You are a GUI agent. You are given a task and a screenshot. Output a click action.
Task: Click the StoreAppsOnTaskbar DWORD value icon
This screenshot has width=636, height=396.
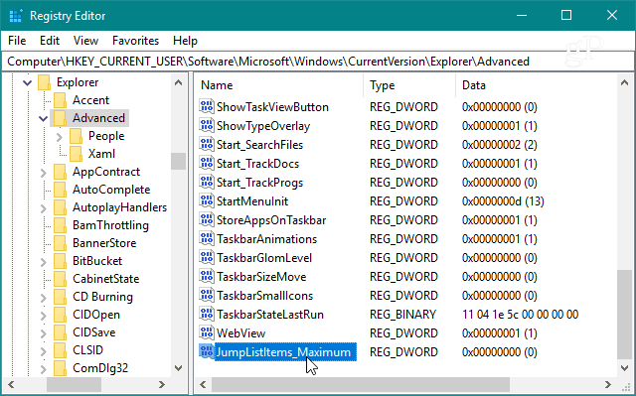[x=207, y=220]
